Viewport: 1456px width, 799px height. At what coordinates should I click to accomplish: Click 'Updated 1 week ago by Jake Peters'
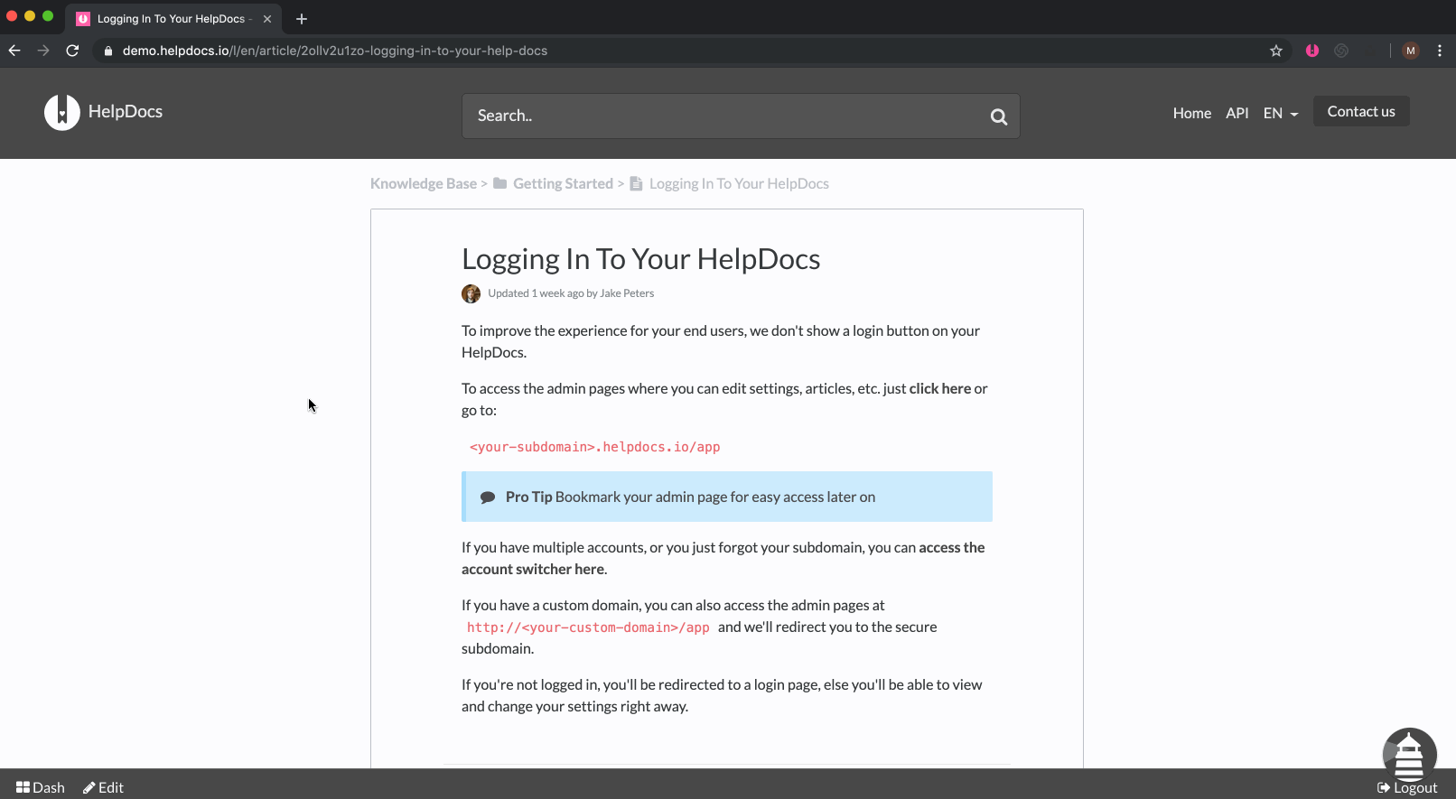pyautogui.click(x=571, y=293)
